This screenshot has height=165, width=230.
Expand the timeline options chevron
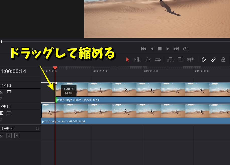pyautogui.click(x=32, y=49)
